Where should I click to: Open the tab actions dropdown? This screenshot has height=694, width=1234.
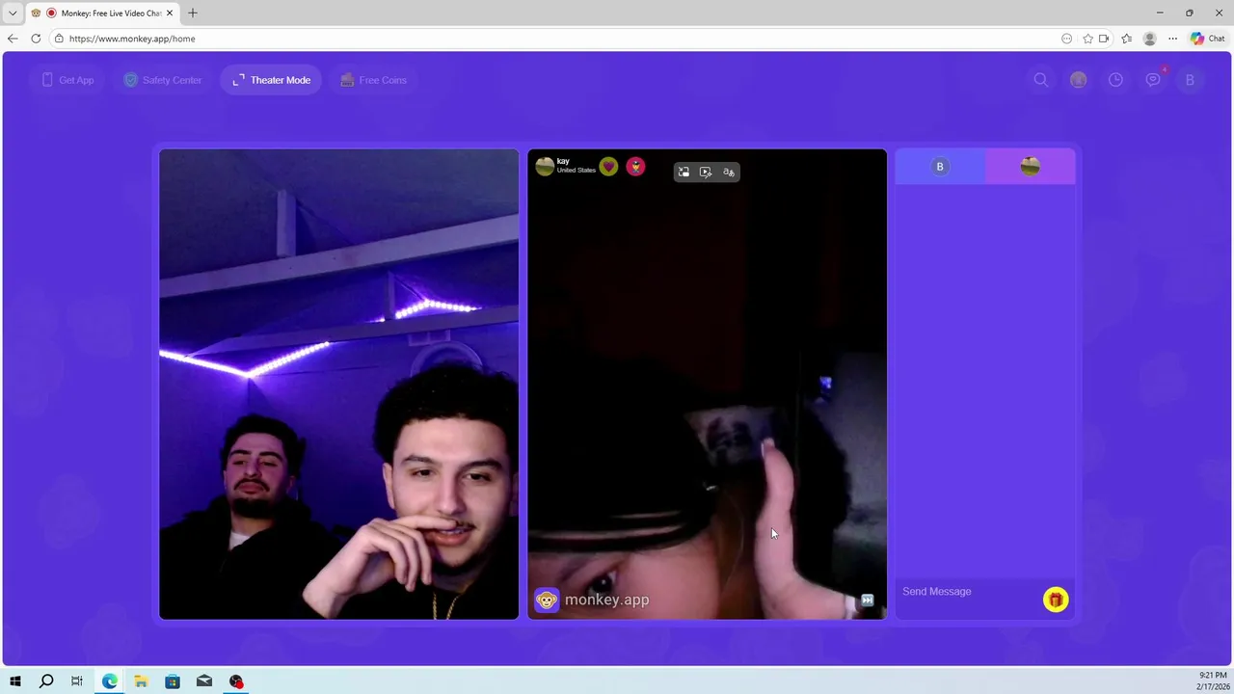13,13
